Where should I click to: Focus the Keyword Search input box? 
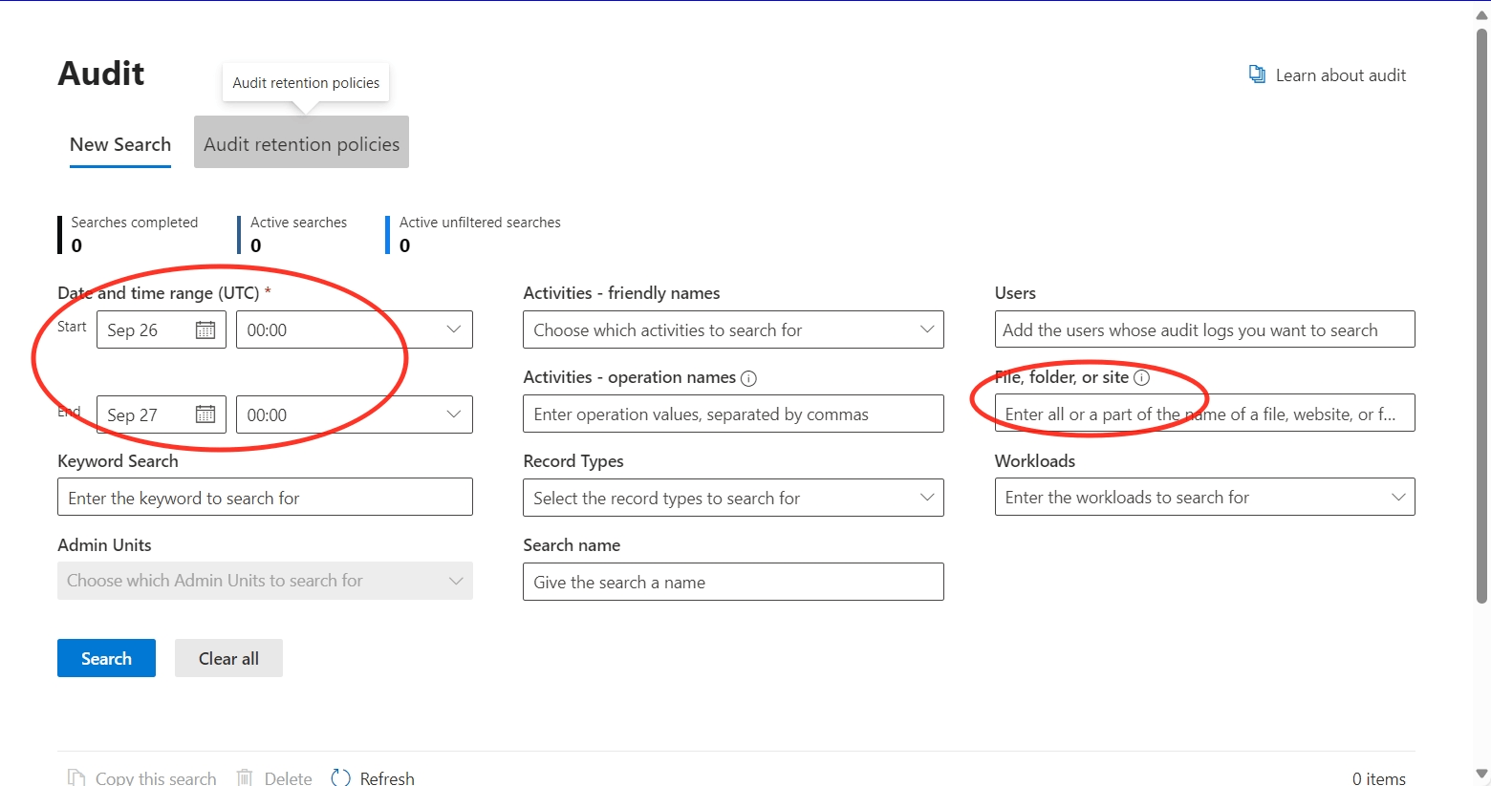point(265,497)
